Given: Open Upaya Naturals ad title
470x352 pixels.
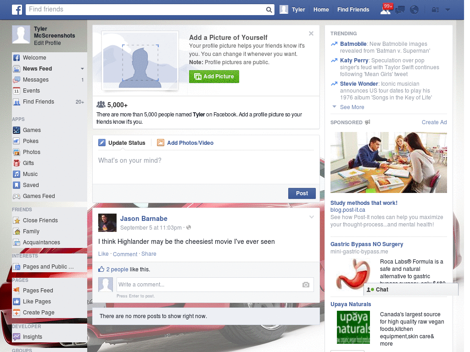Looking at the screenshot, I should pyautogui.click(x=350, y=304).
